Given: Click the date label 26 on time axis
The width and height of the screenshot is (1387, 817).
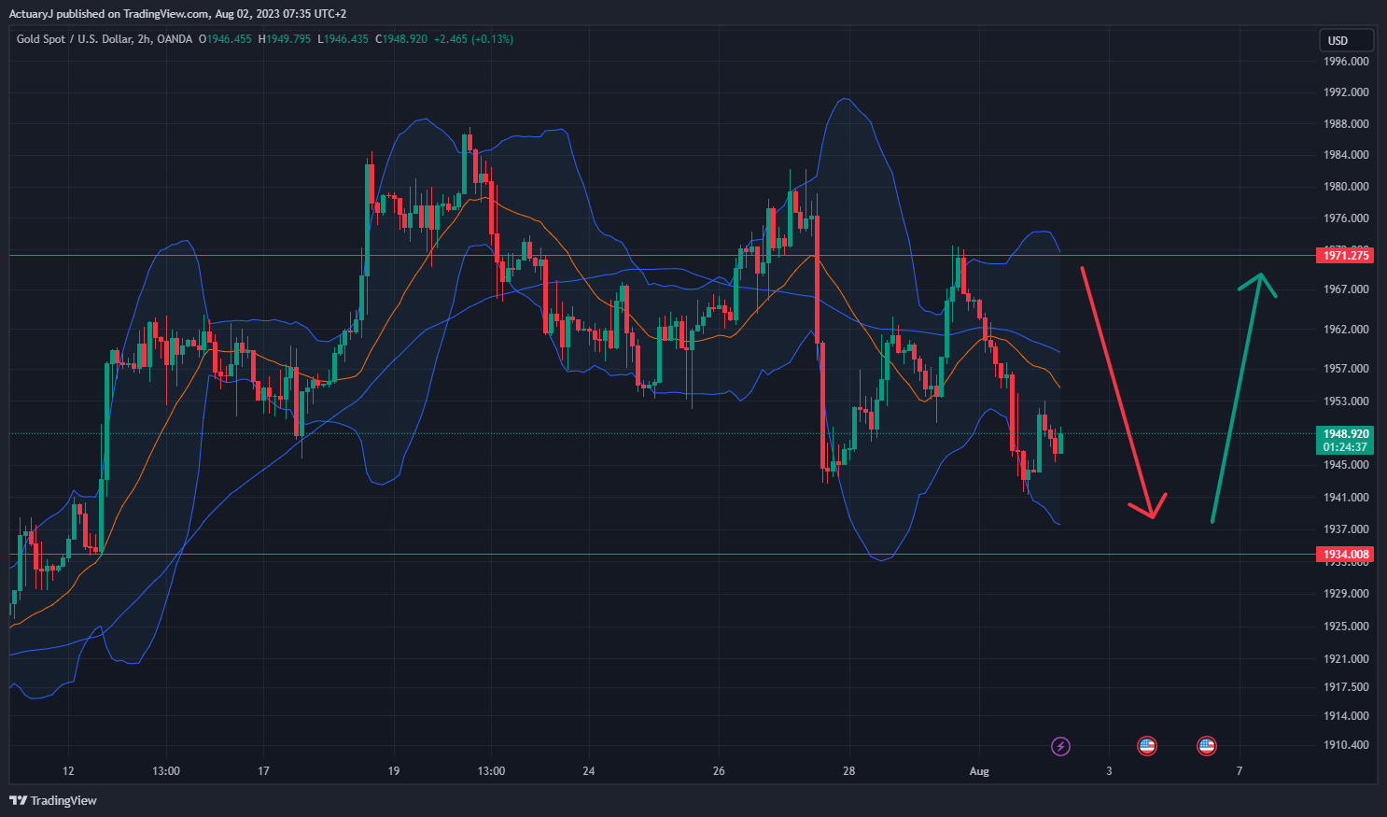Looking at the screenshot, I should coord(719,771).
